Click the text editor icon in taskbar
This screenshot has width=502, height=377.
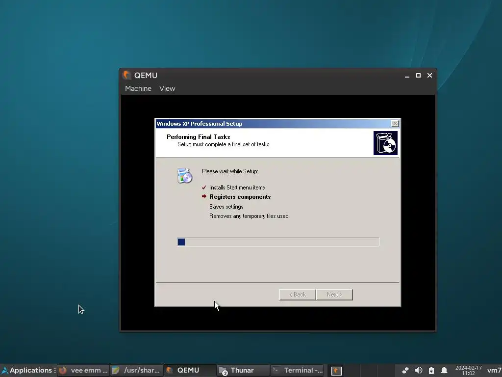(116, 370)
